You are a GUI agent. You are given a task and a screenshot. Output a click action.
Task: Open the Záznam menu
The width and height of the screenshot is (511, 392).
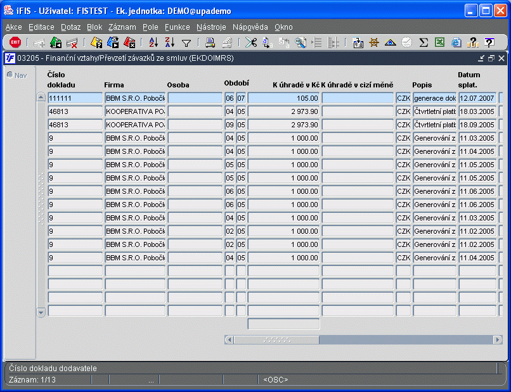[x=122, y=27]
